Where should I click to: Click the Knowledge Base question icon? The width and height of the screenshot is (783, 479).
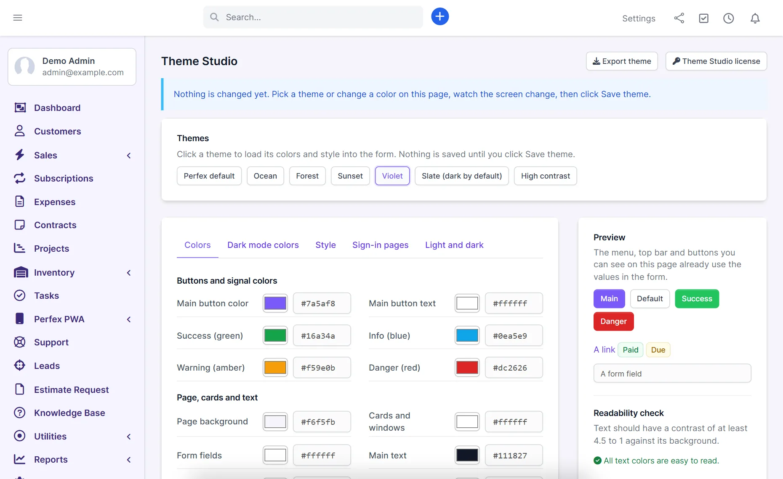point(20,413)
